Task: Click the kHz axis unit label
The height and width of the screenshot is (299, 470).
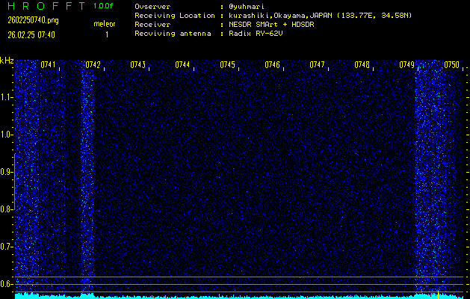Action: [7, 61]
